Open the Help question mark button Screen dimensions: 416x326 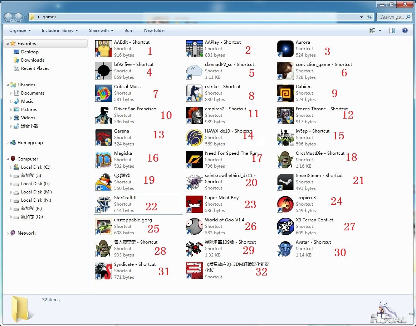pos(405,30)
